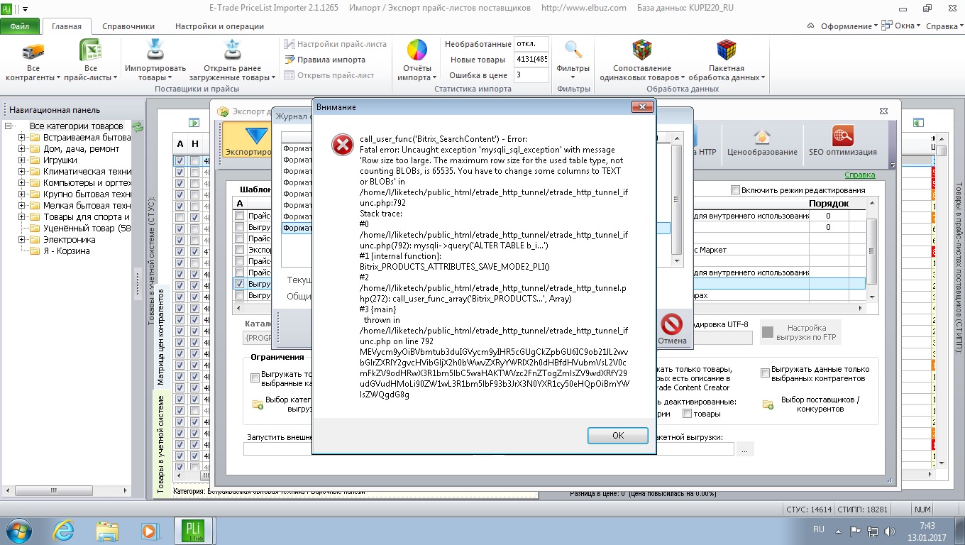Click the Новые товары value field

pyautogui.click(x=530, y=60)
